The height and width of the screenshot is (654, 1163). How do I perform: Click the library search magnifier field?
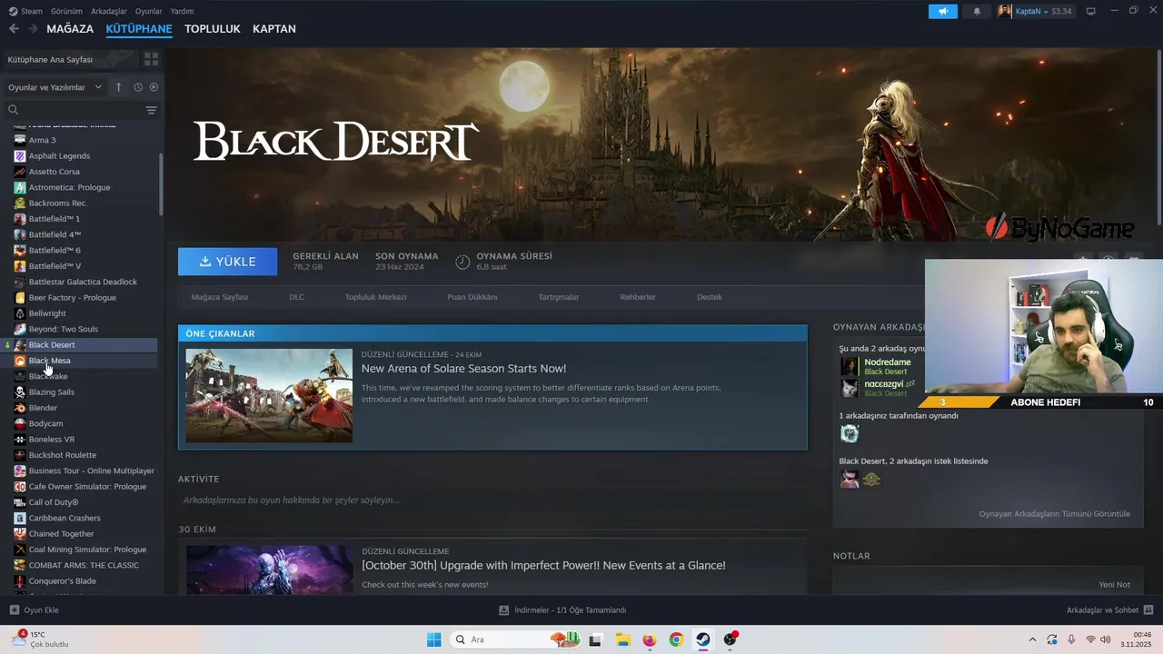tap(73, 110)
